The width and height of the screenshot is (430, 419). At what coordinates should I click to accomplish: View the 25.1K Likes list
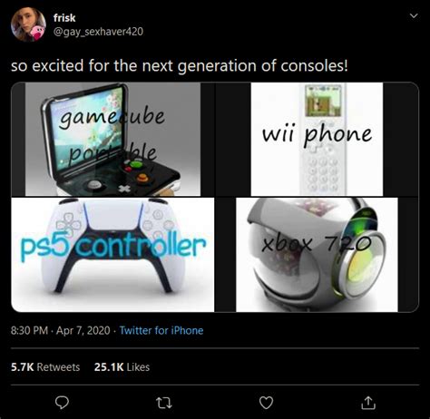(122, 367)
